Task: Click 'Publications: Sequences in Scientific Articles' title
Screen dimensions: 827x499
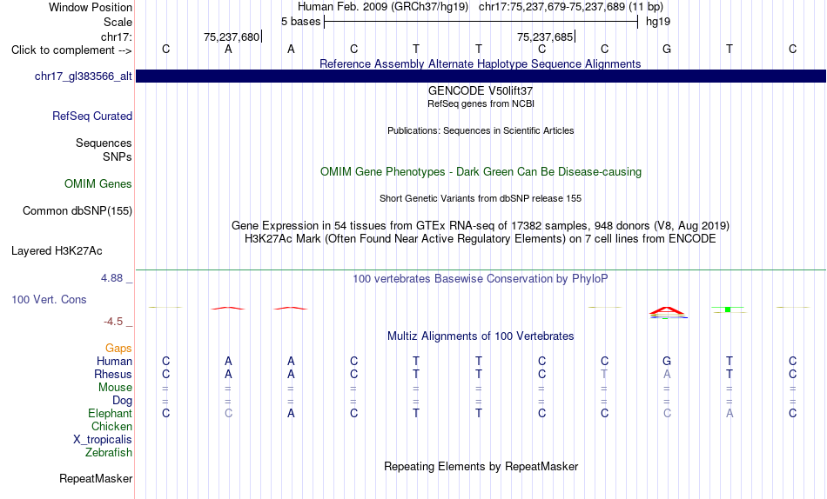Action: [481, 130]
